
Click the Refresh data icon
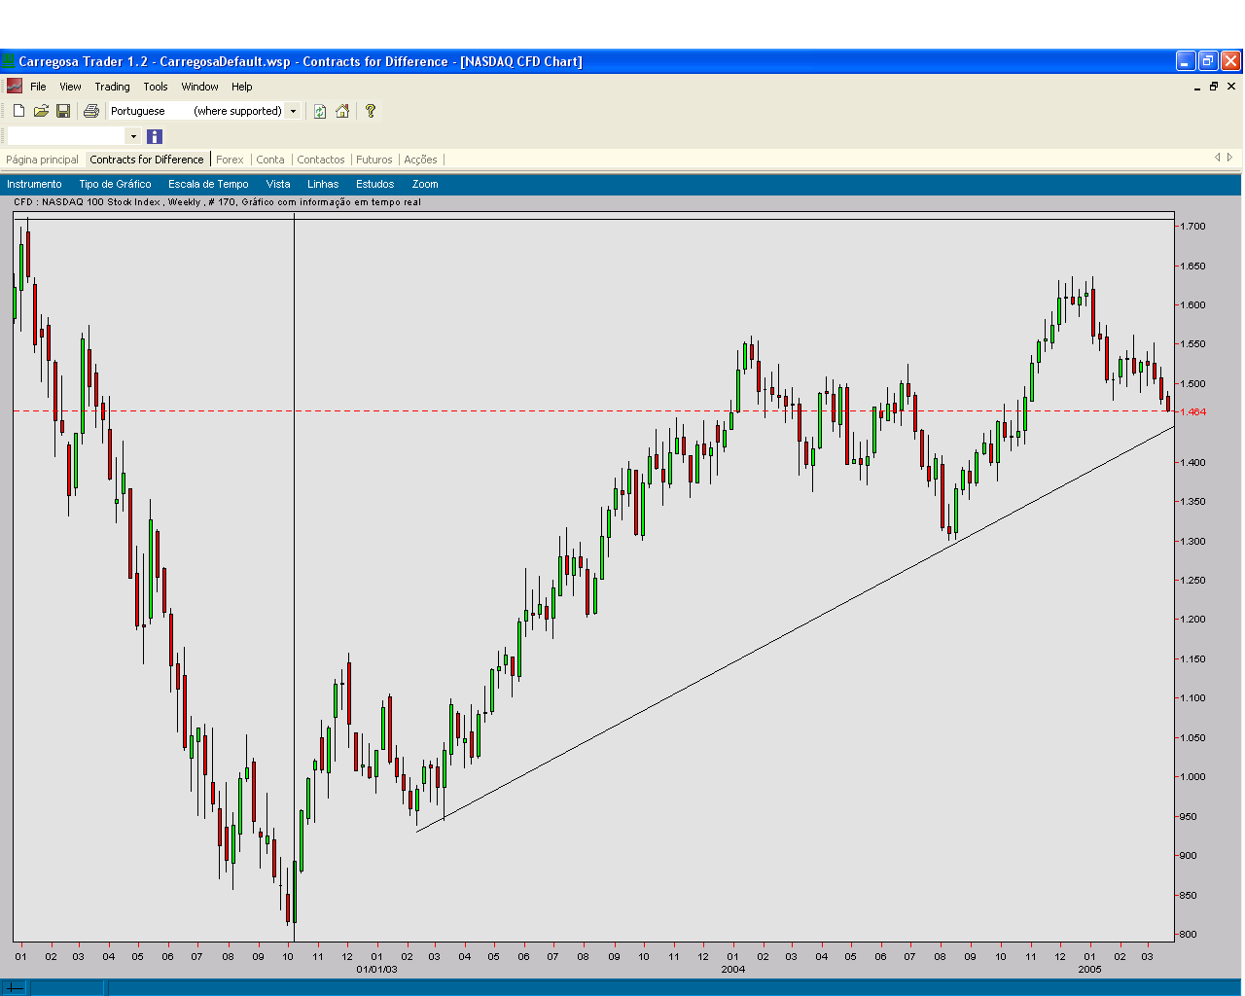(x=321, y=110)
